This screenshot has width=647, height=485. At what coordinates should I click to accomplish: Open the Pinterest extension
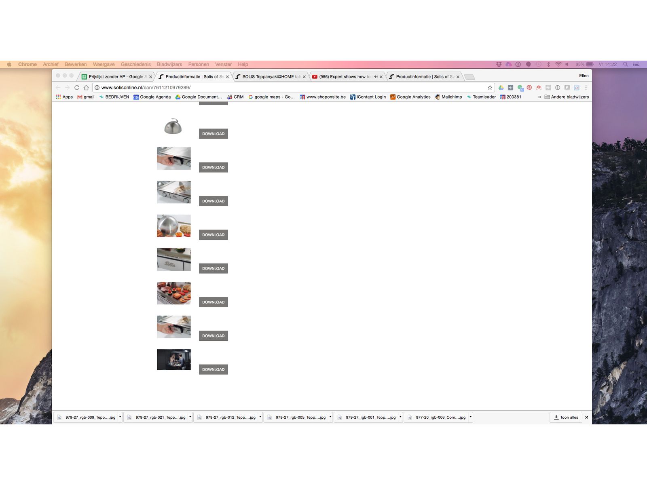(529, 88)
